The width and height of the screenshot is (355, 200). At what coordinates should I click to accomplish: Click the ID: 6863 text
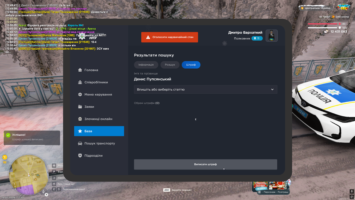click(x=324, y=17)
